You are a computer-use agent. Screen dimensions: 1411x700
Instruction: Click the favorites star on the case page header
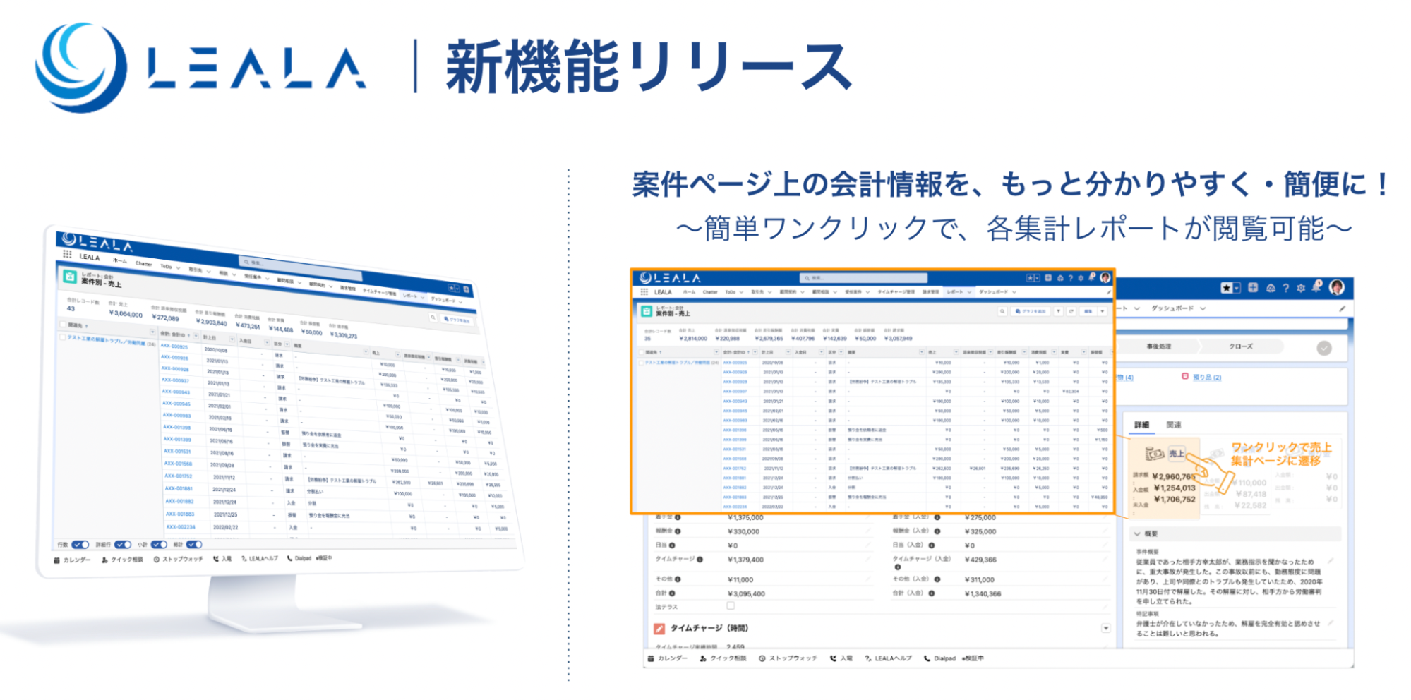[1227, 288]
